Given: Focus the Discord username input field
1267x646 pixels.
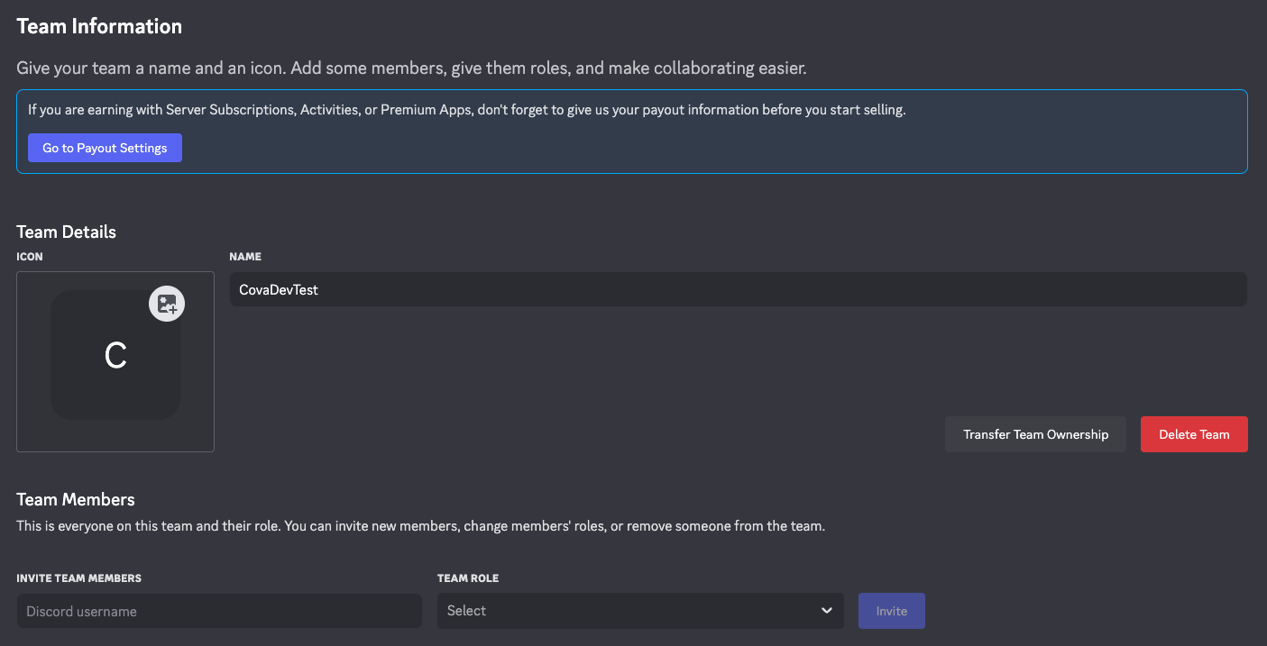Looking at the screenshot, I should pos(219,611).
